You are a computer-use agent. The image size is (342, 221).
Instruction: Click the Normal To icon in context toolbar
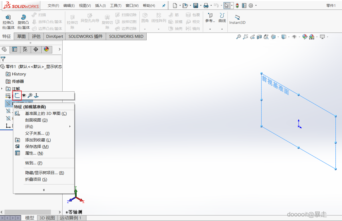(37, 95)
